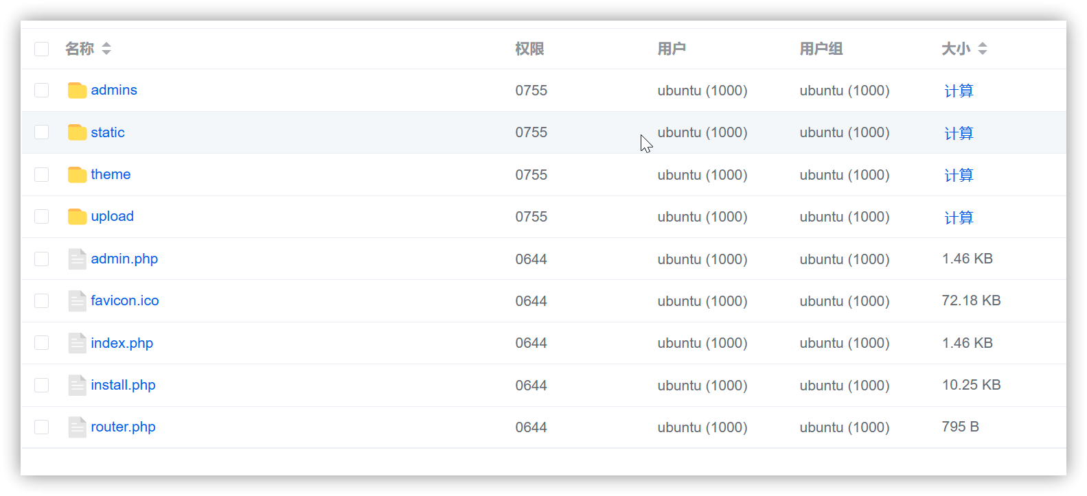1087x496 pixels.
Task: Click the install.php file icon
Action: point(77,385)
